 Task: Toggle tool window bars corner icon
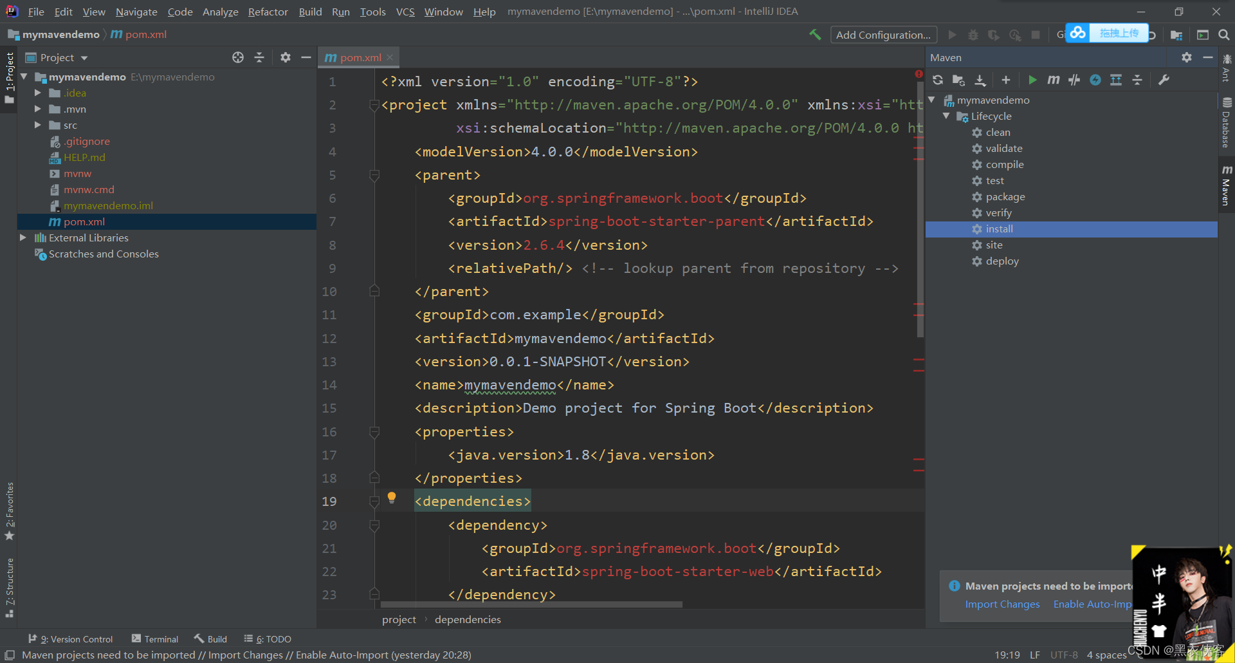click(x=10, y=655)
